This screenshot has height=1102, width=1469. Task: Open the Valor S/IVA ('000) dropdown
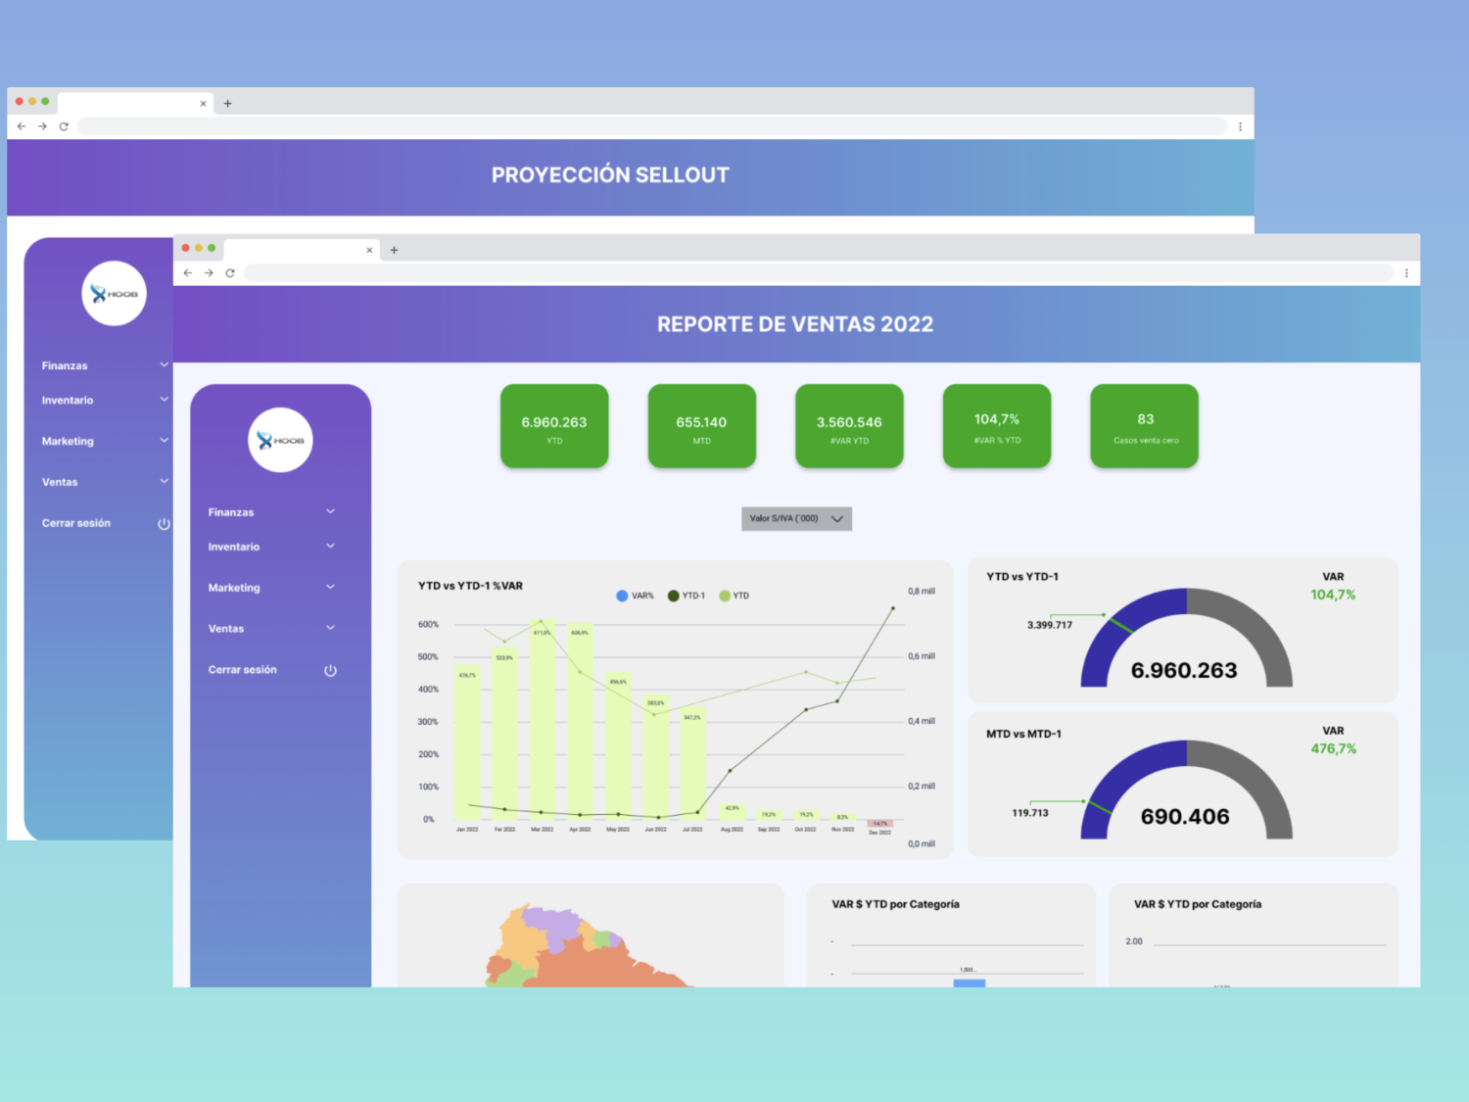tap(796, 518)
